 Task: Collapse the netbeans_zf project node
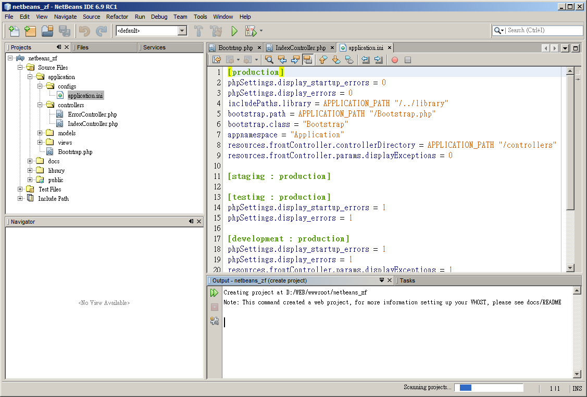10,58
